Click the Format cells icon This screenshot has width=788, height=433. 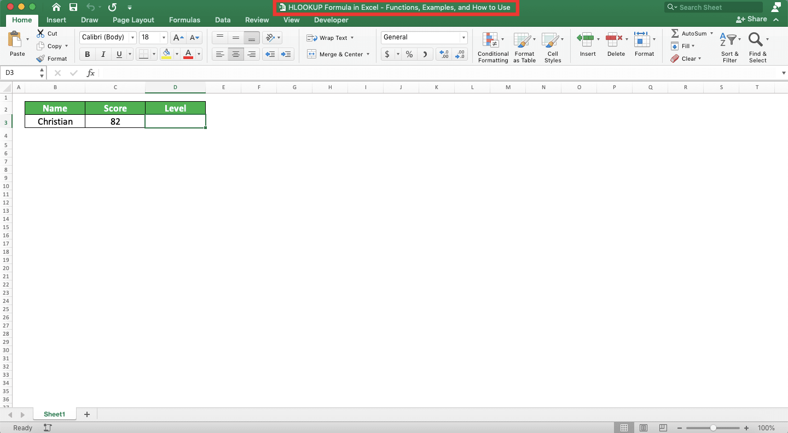click(642, 39)
